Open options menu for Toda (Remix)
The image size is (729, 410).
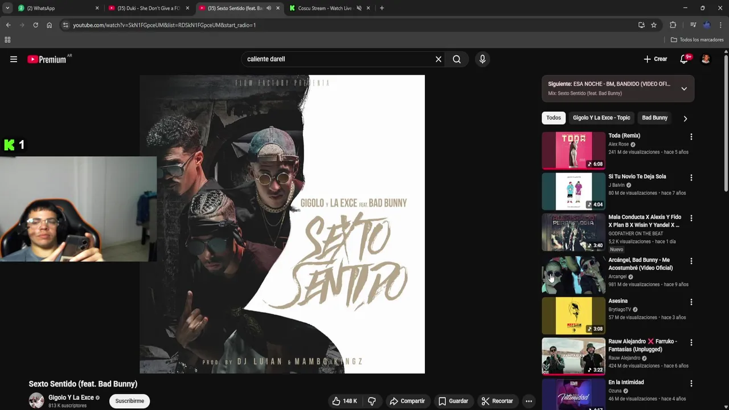tap(691, 137)
